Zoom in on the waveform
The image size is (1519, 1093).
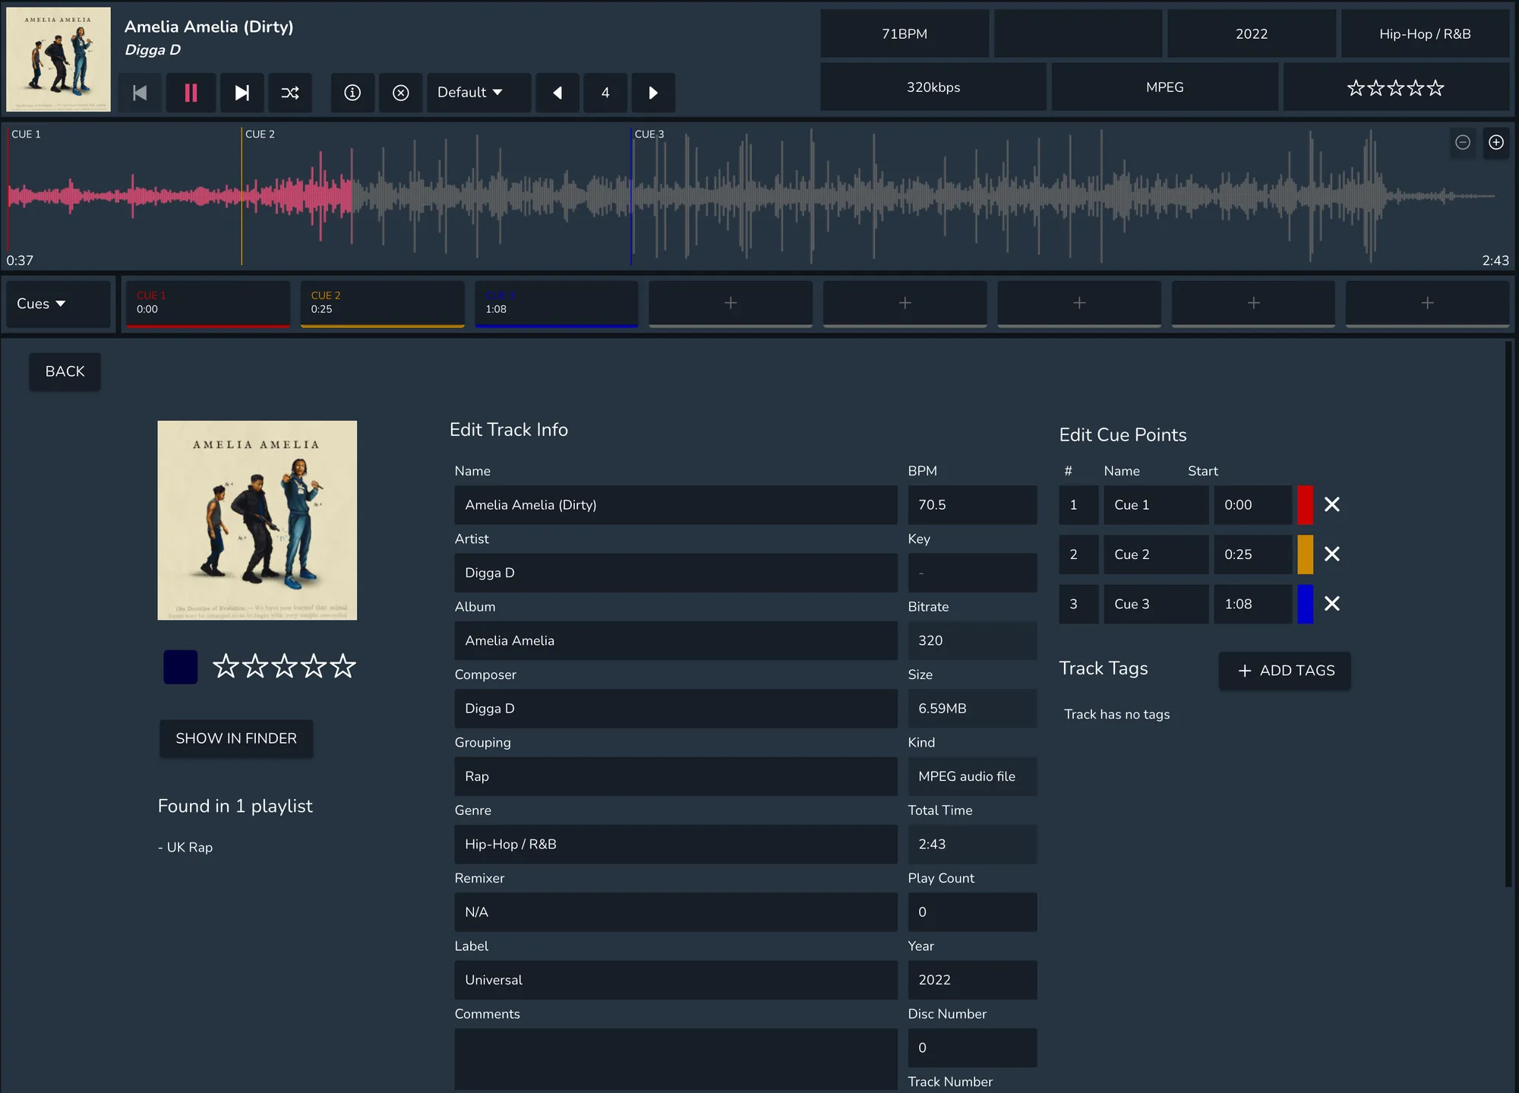coord(1495,142)
